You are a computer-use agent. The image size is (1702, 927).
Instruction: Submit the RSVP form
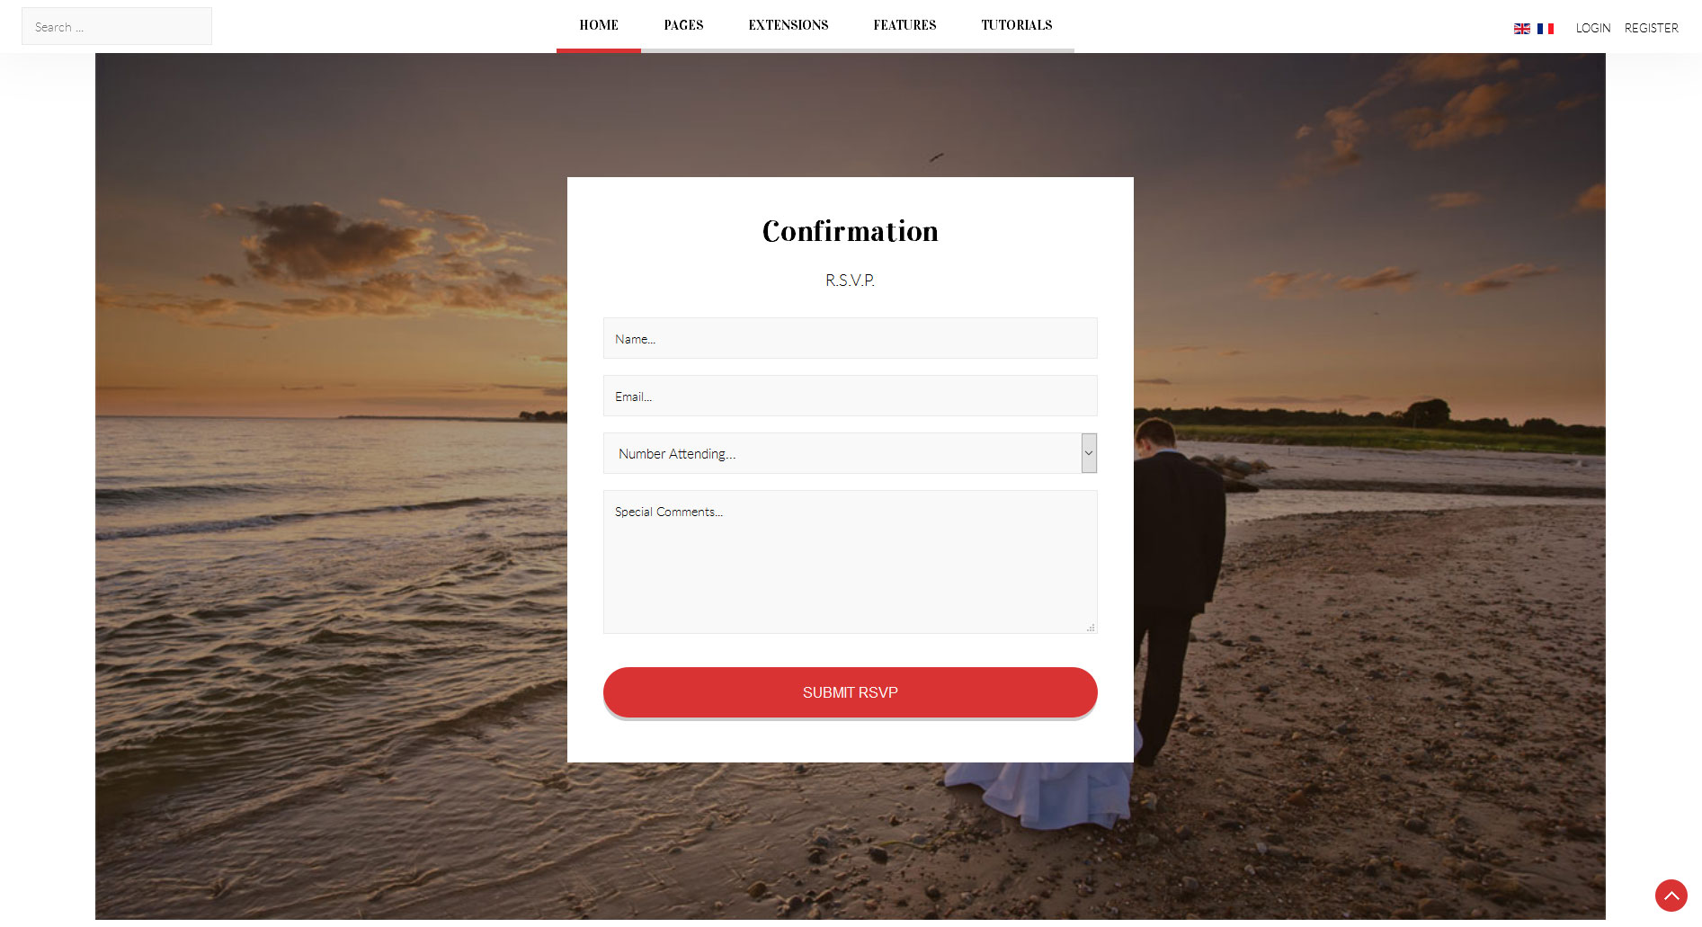pyautogui.click(x=850, y=692)
